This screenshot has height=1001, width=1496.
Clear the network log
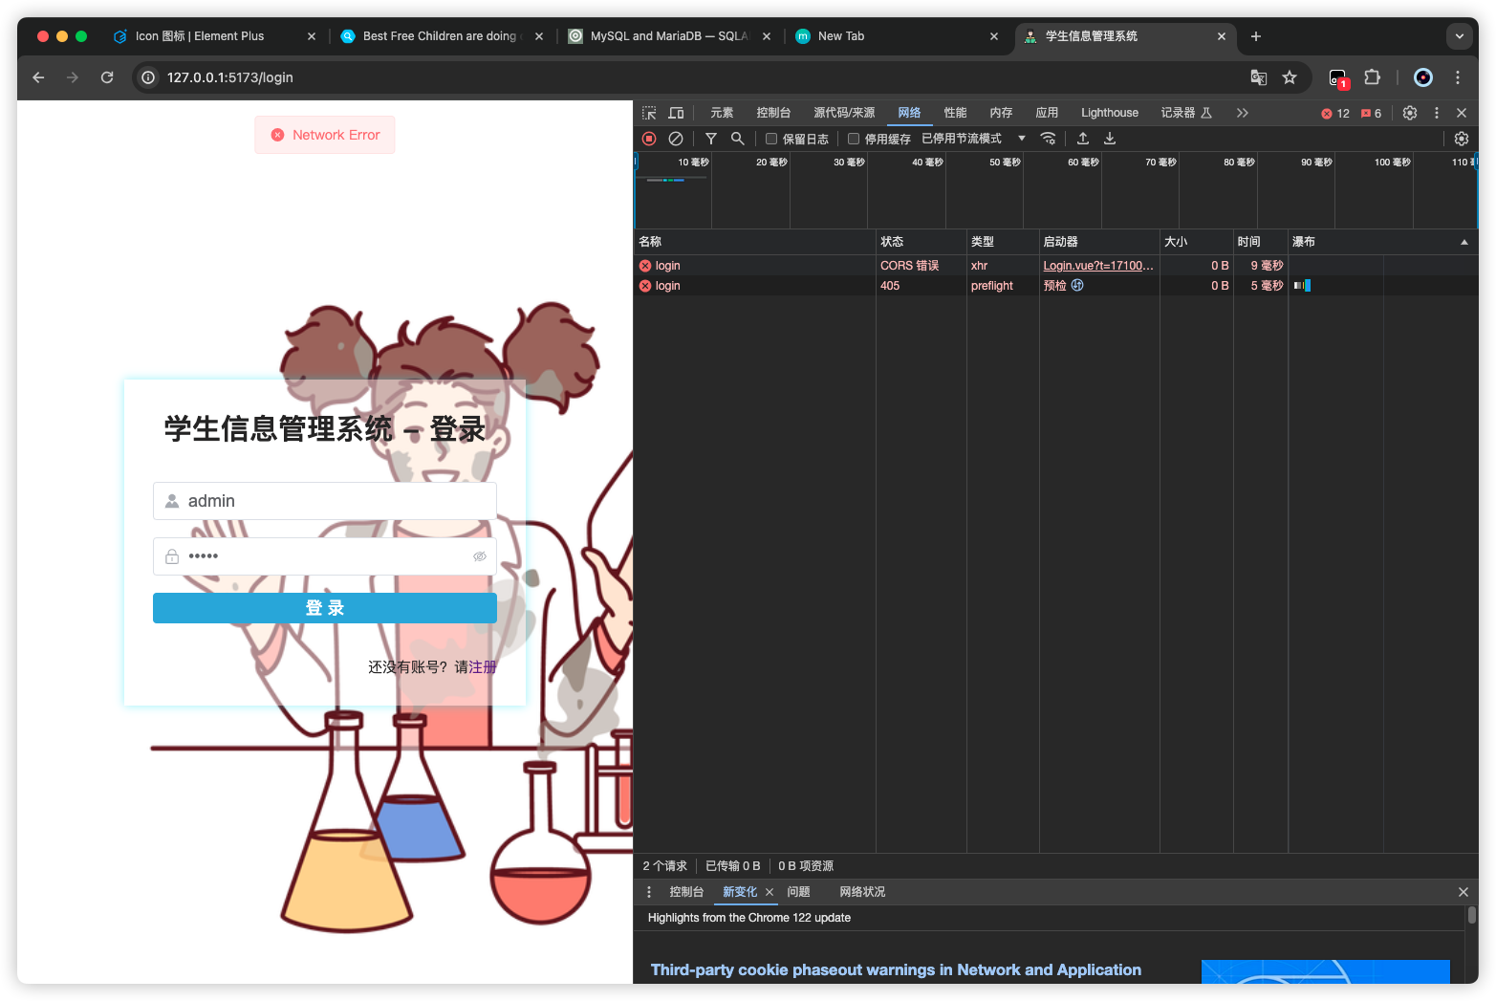tap(676, 139)
